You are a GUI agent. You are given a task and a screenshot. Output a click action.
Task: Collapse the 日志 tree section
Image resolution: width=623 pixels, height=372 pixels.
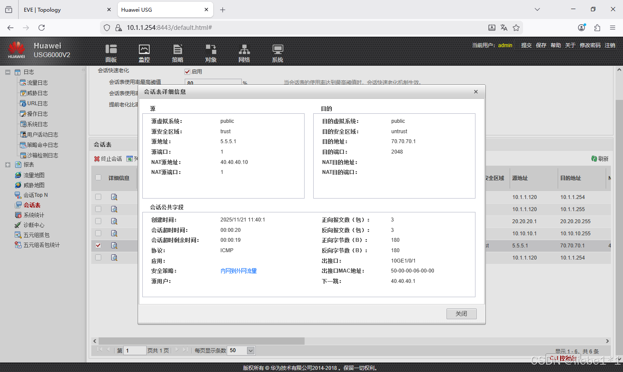coord(7,72)
